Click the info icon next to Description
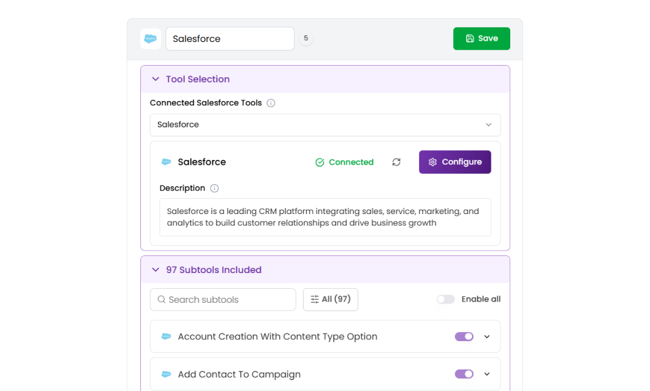The height and width of the screenshot is (391, 650). [214, 189]
